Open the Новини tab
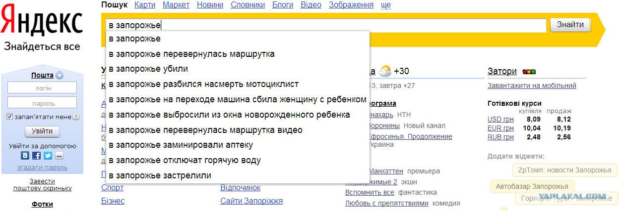This screenshot has width=619, height=211. (x=210, y=5)
